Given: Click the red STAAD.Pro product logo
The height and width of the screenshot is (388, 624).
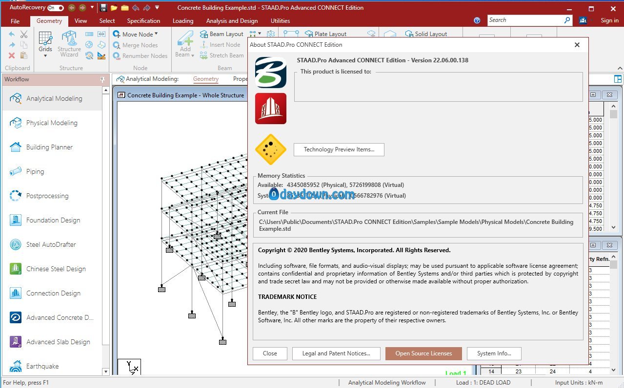Looking at the screenshot, I should [x=271, y=109].
